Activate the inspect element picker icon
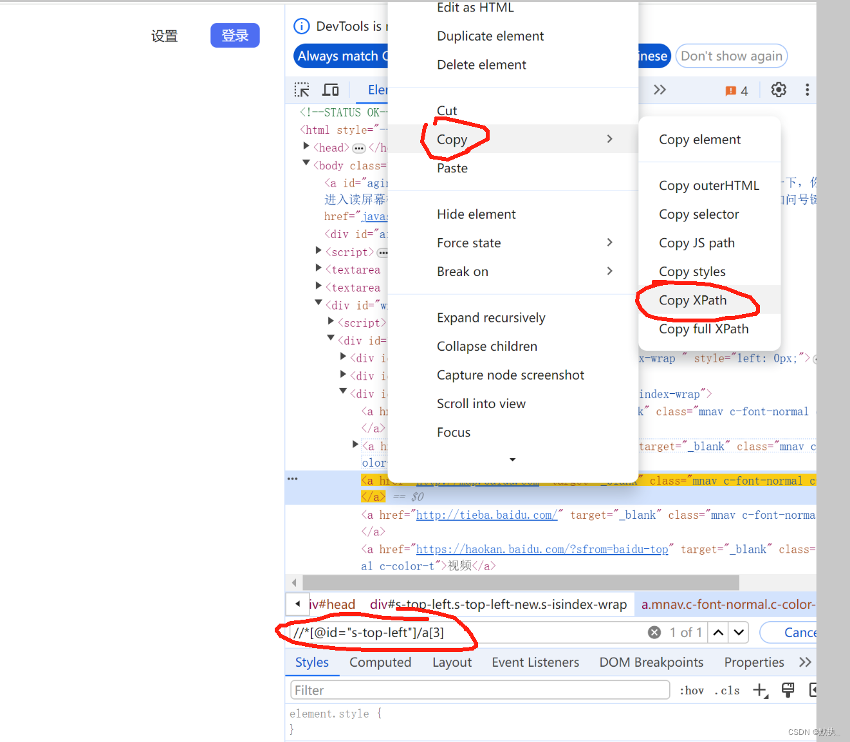 (x=302, y=89)
